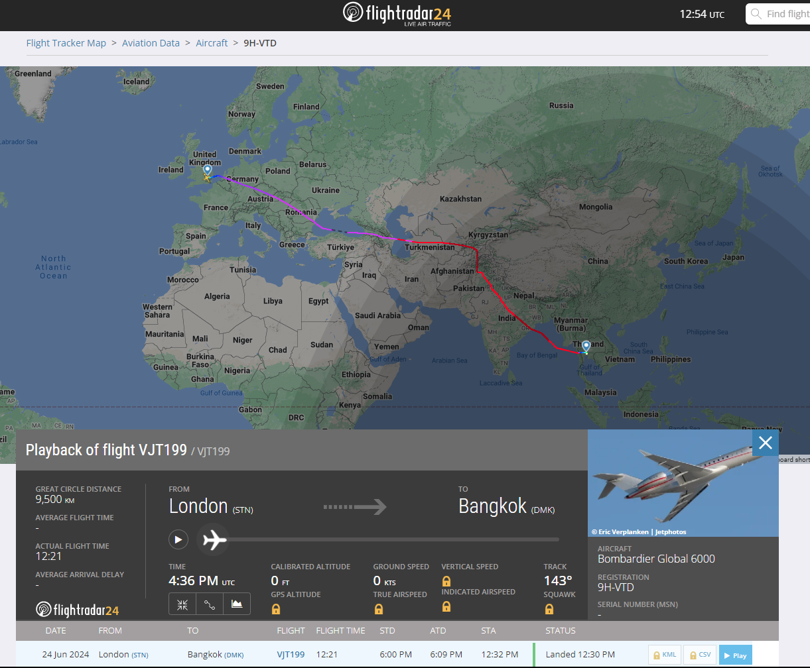Navigate to the Aircraft breadcrumb

coord(212,43)
